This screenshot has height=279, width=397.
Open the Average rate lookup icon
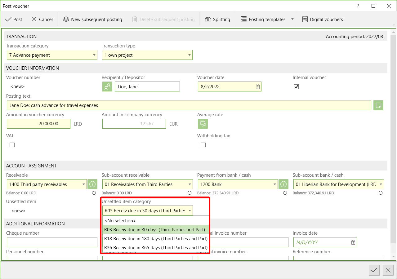coord(203,124)
